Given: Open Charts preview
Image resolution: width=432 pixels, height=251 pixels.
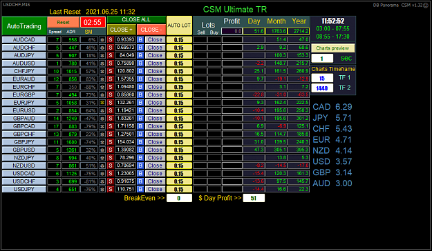Looking at the screenshot, I should (x=333, y=48).
